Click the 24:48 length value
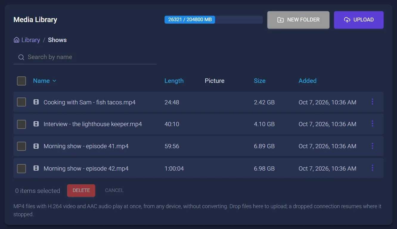Viewport: 397px width, 229px height. click(172, 102)
